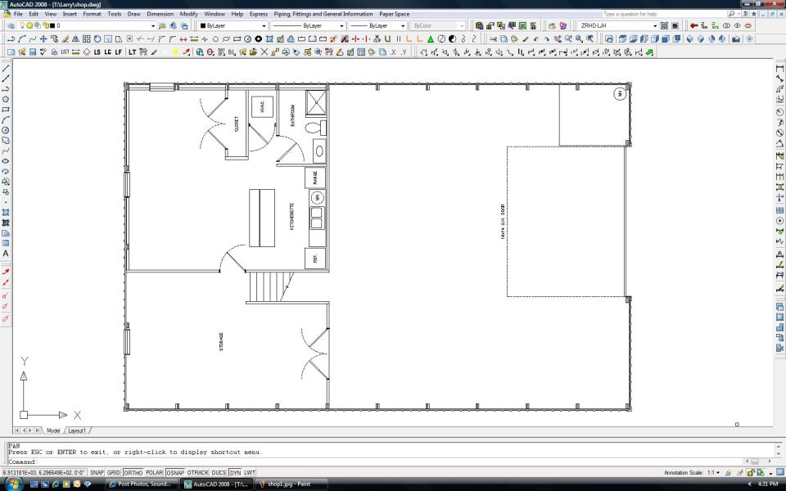This screenshot has width=786, height=491.
Task: Toggle ORTHO mode in status bar
Action: coord(133,472)
